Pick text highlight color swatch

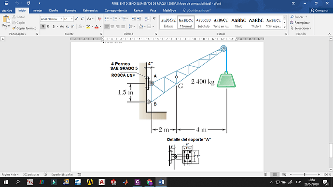[x=88, y=27]
